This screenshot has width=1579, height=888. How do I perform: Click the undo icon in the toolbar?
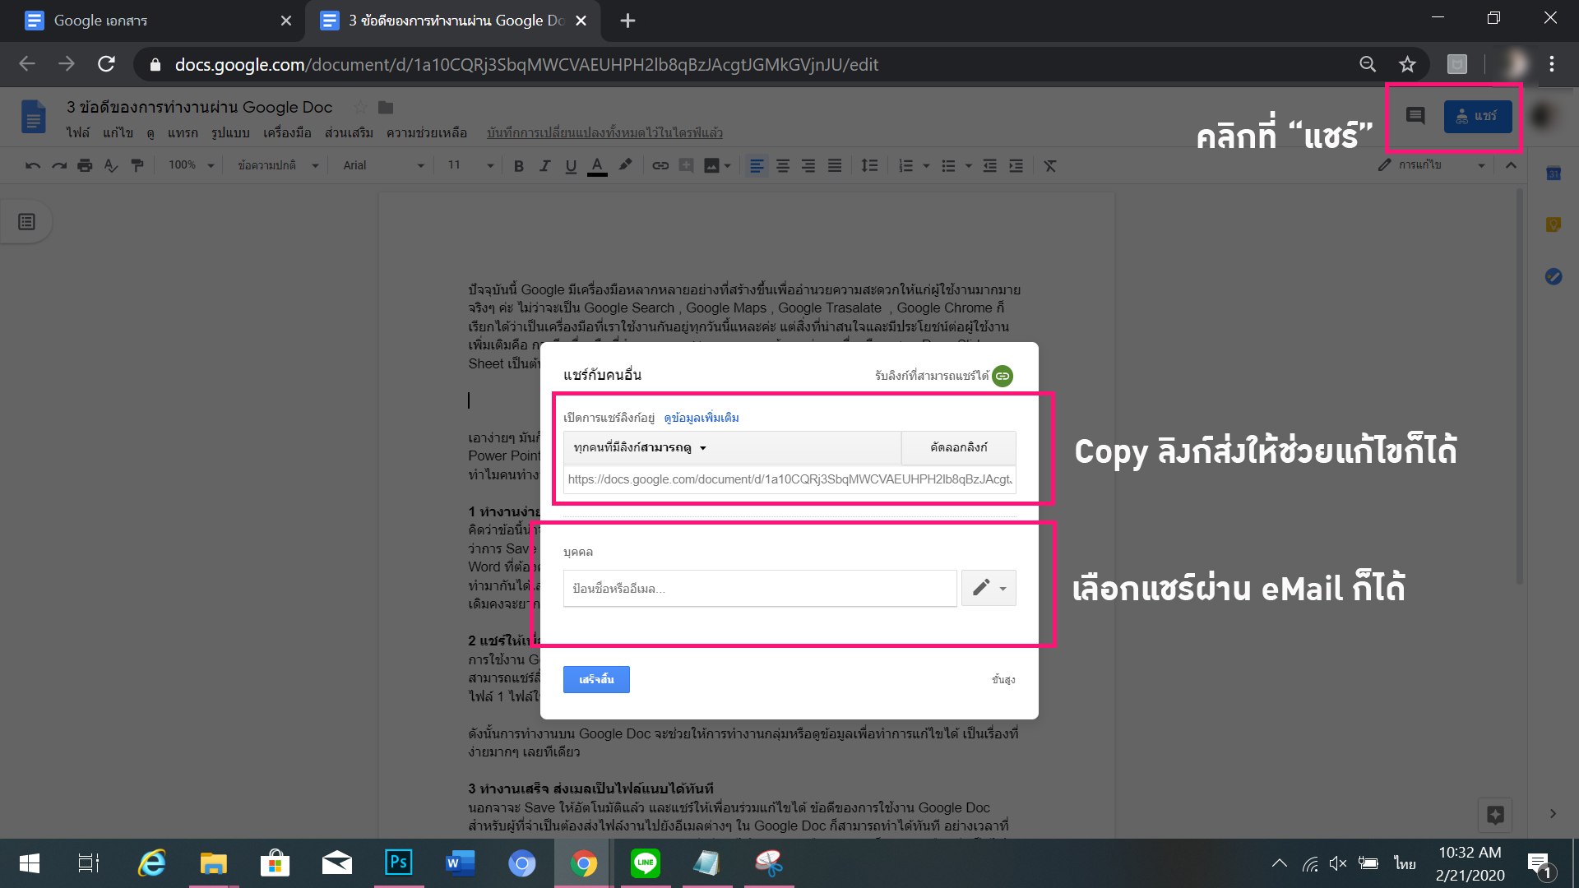[31, 165]
